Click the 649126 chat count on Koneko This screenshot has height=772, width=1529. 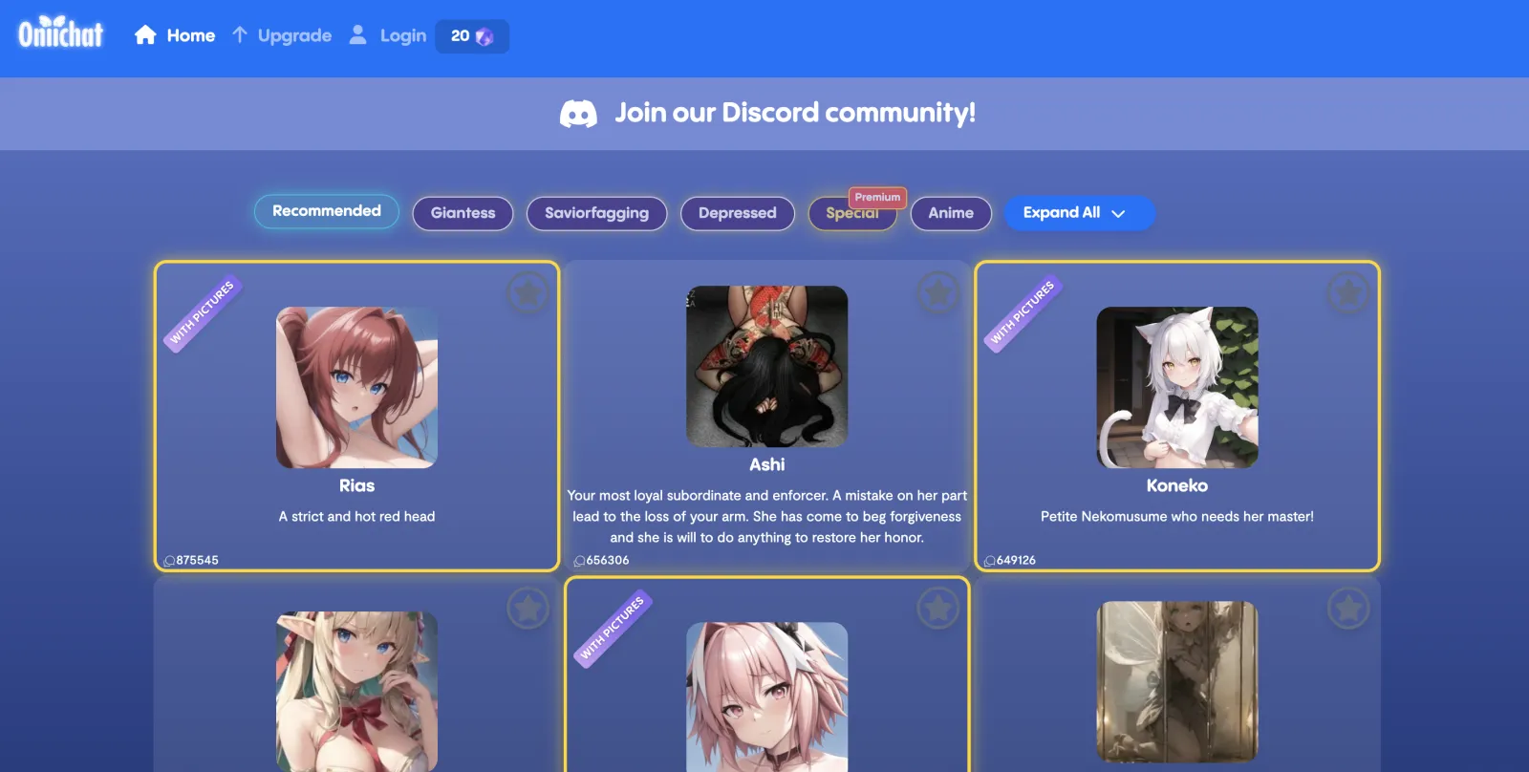click(x=1010, y=560)
